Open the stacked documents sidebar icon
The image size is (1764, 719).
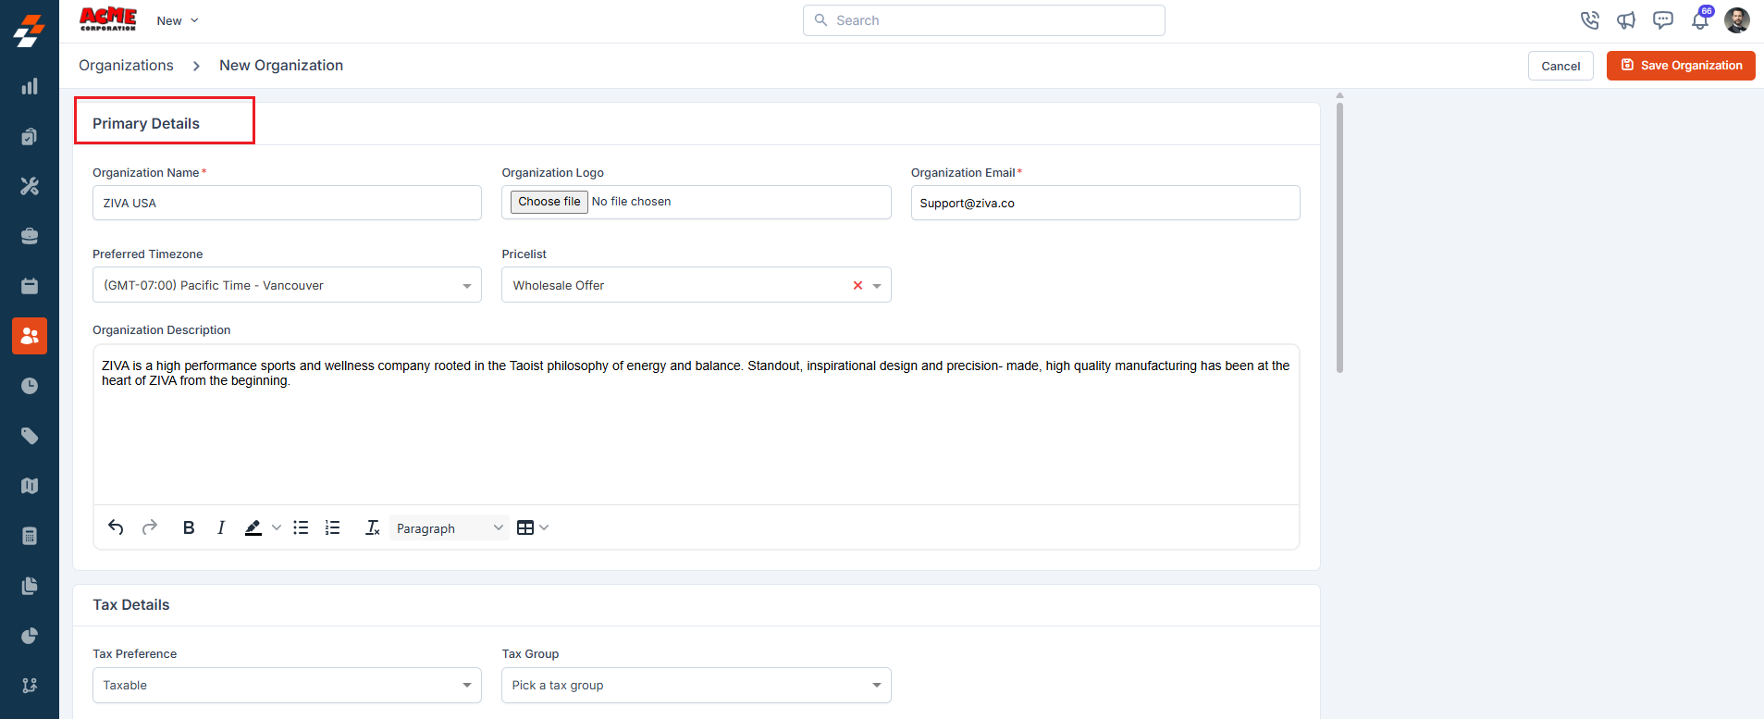pyautogui.click(x=30, y=586)
